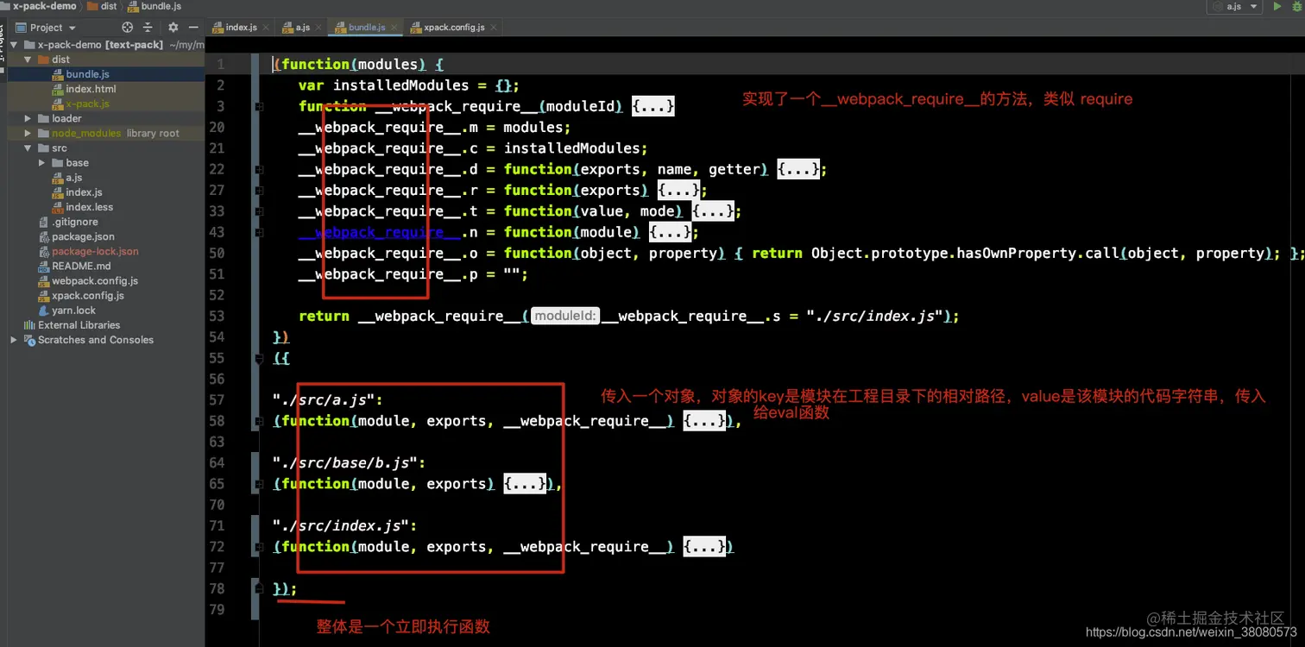Expand folded {...} body of ./src/index.js function
This screenshot has height=647, width=1305.
[704, 547]
